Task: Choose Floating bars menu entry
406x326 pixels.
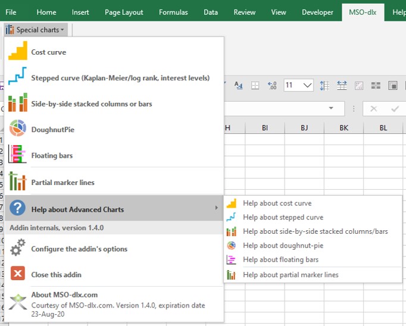Action: [x=114, y=154]
